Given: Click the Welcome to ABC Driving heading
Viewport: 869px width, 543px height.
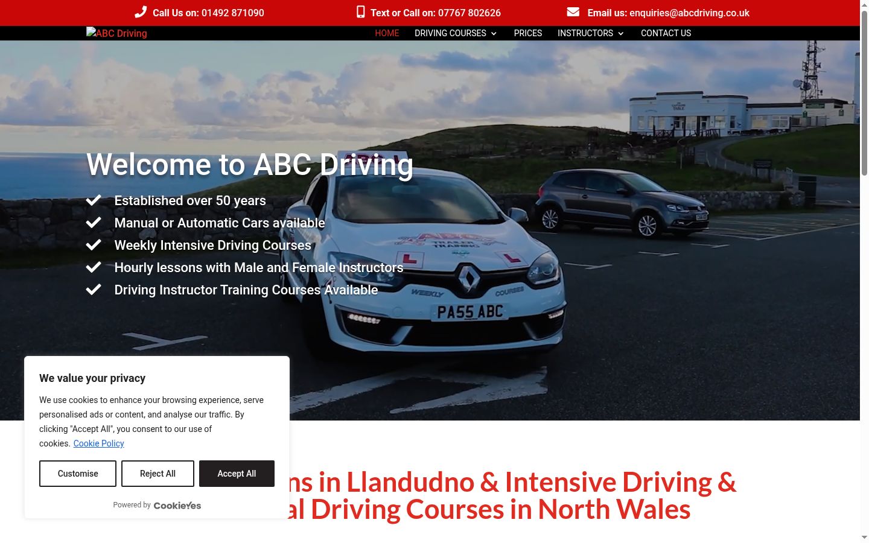Looking at the screenshot, I should tap(250, 165).
